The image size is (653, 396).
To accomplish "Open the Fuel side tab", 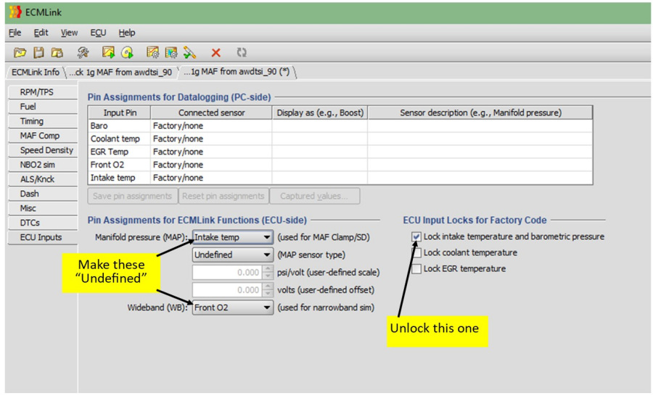I will point(43,107).
